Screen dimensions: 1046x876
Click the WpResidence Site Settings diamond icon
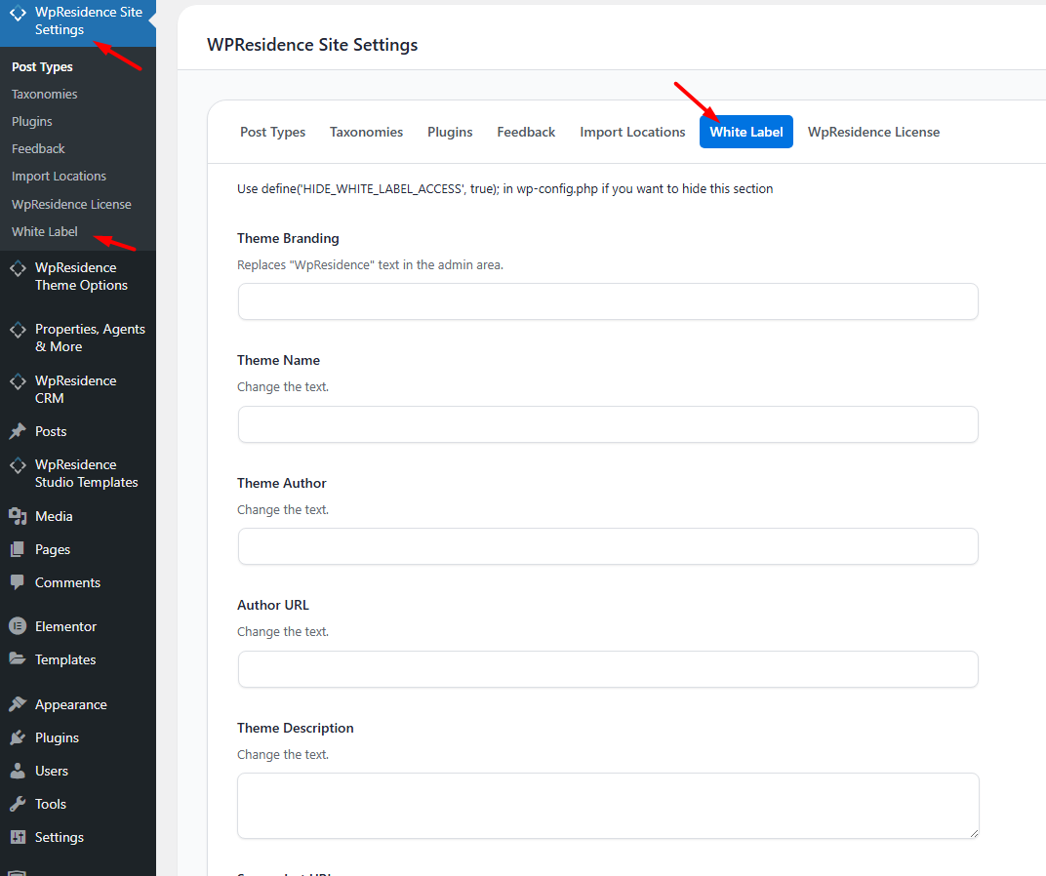[18, 13]
